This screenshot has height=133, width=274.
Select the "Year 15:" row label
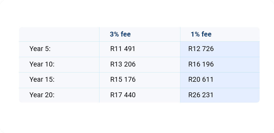tap(42, 79)
